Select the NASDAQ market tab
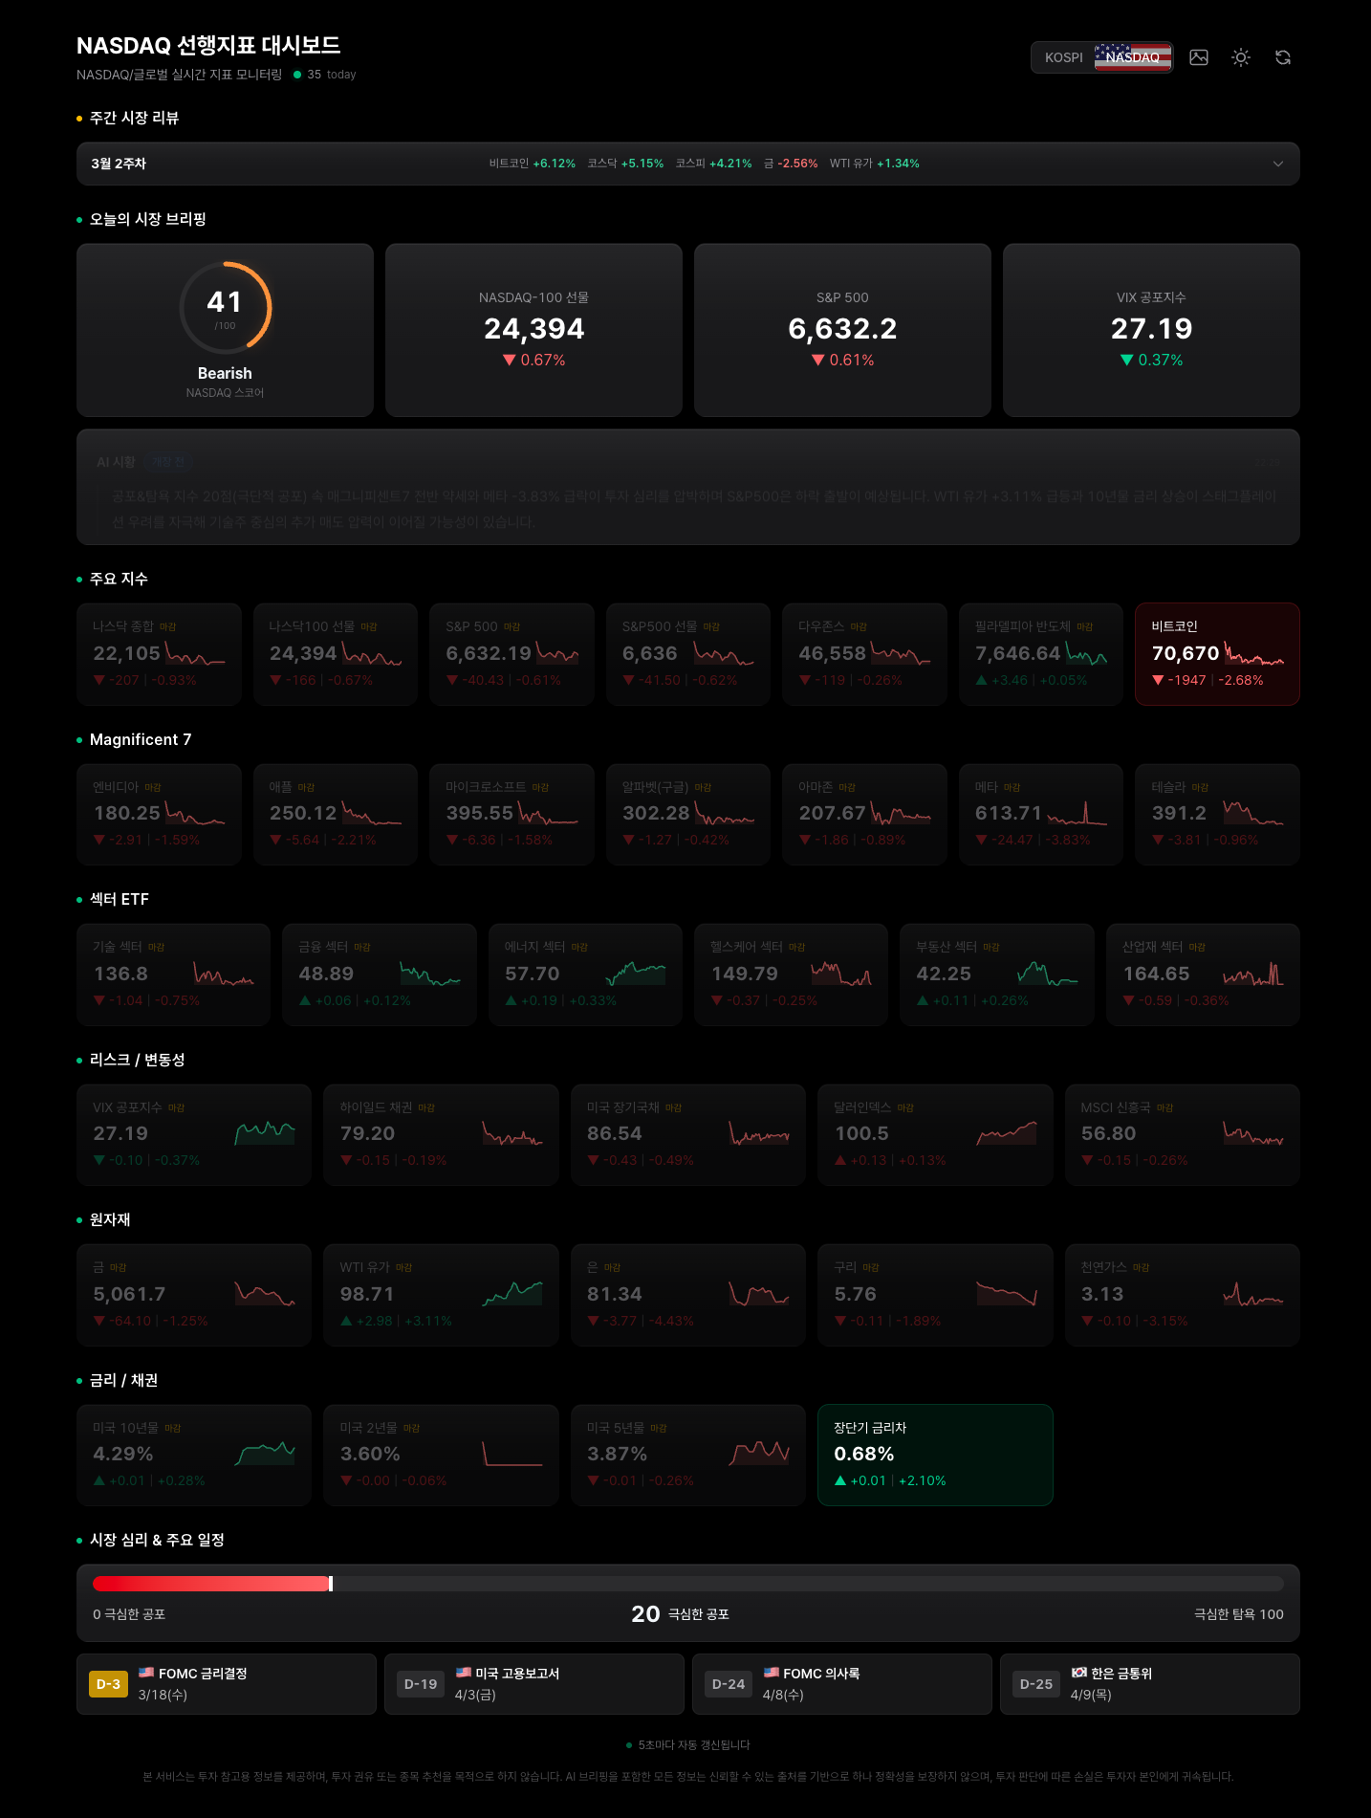 [1133, 57]
